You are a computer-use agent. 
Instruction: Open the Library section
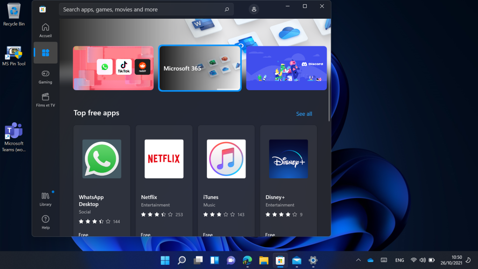pos(45,199)
